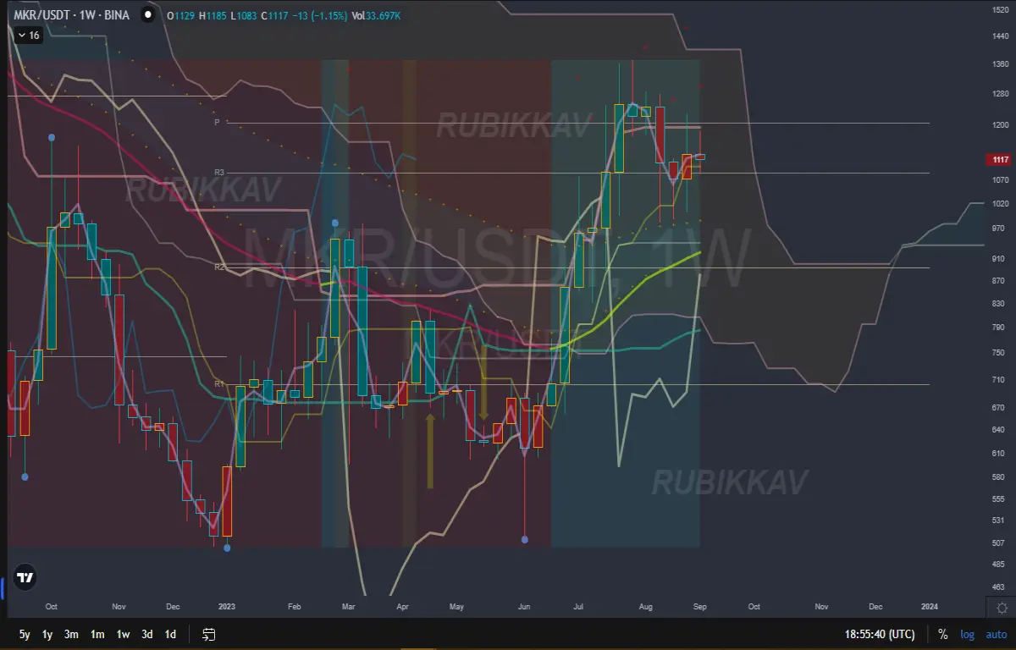
Task: Click the 710 price axis label
Action: tap(999, 381)
